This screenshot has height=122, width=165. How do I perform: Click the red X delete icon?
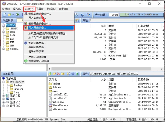point(58,74)
